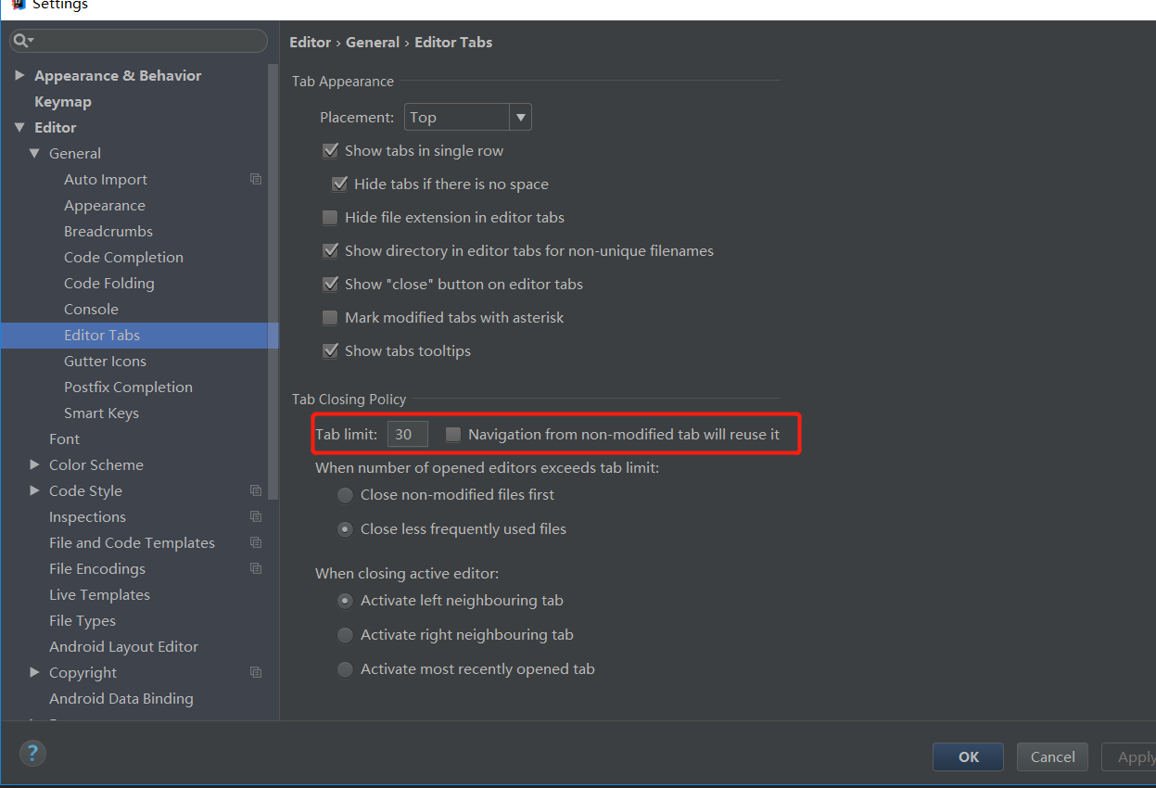Open File Types settings
This screenshot has width=1156, height=788.
pyautogui.click(x=83, y=620)
